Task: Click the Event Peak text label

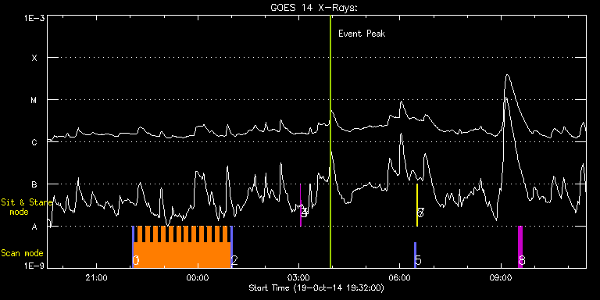Action: 362,34
